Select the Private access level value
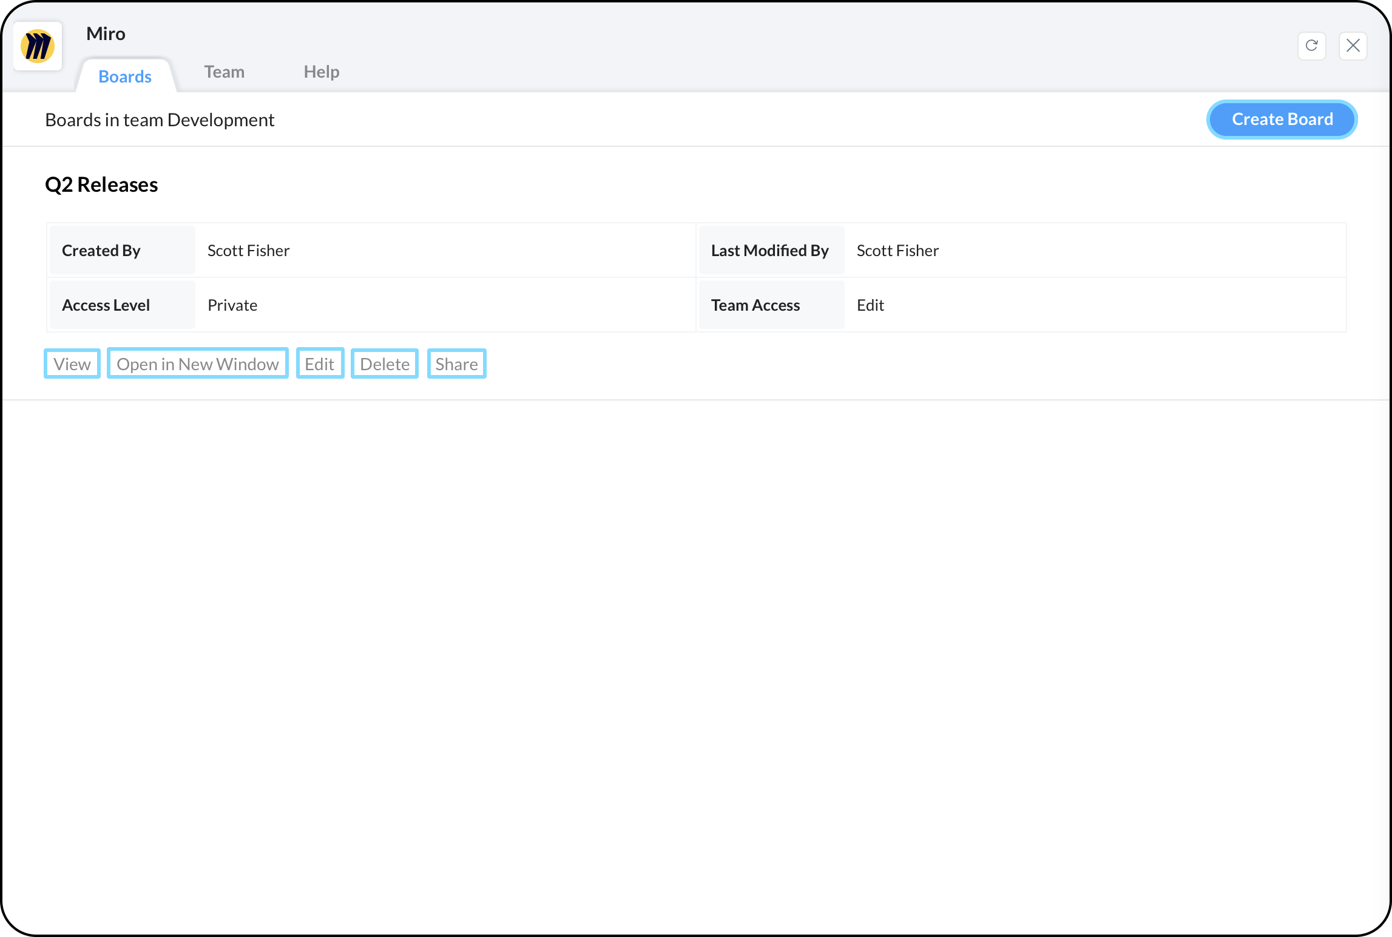1392x937 pixels. (232, 305)
